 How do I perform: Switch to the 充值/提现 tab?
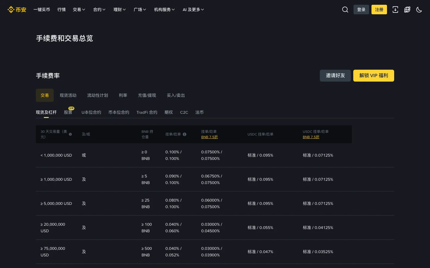[147, 95]
